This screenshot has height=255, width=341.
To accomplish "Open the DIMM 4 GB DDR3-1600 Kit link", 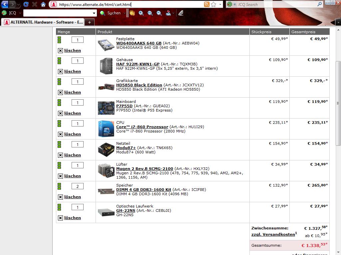I will (144, 190).
